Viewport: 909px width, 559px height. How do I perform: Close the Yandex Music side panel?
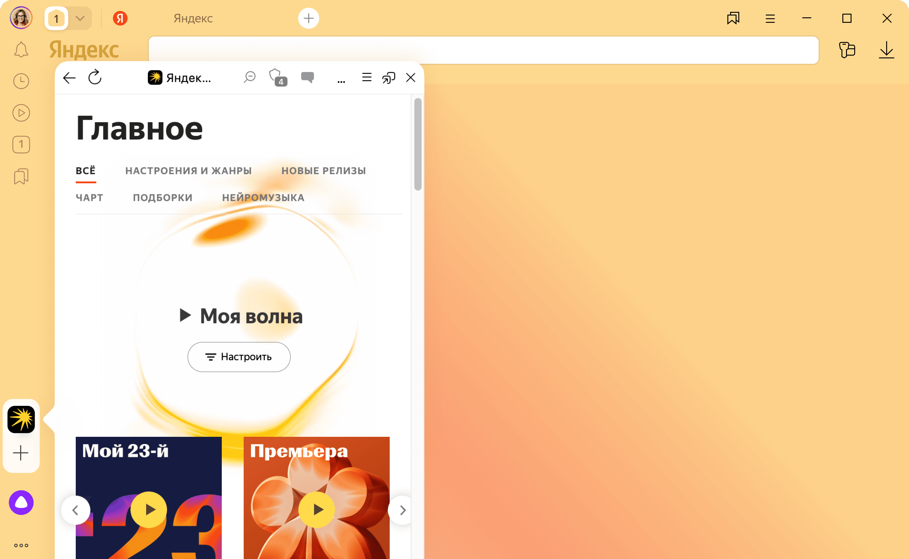coord(411,78)
